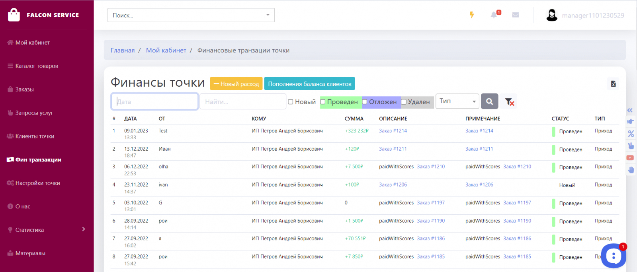The image size is (637, 272).
Task: Open the notifications bell icon
Action: pyautogui.click(x=494, y=15)
